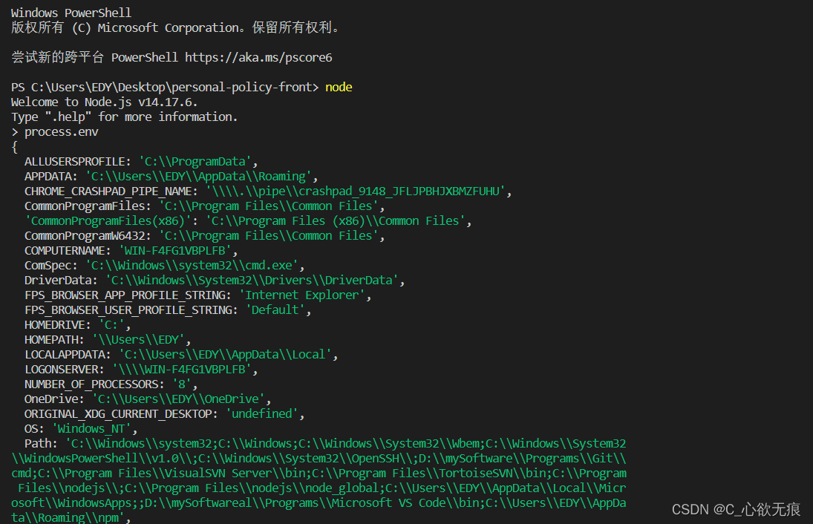Viewport: 813px width, 524px height.
Task: Click the ORIGINAL_XDG_CURRENT_DESKTOP 'undefined' value
Action: pos(261,413)
